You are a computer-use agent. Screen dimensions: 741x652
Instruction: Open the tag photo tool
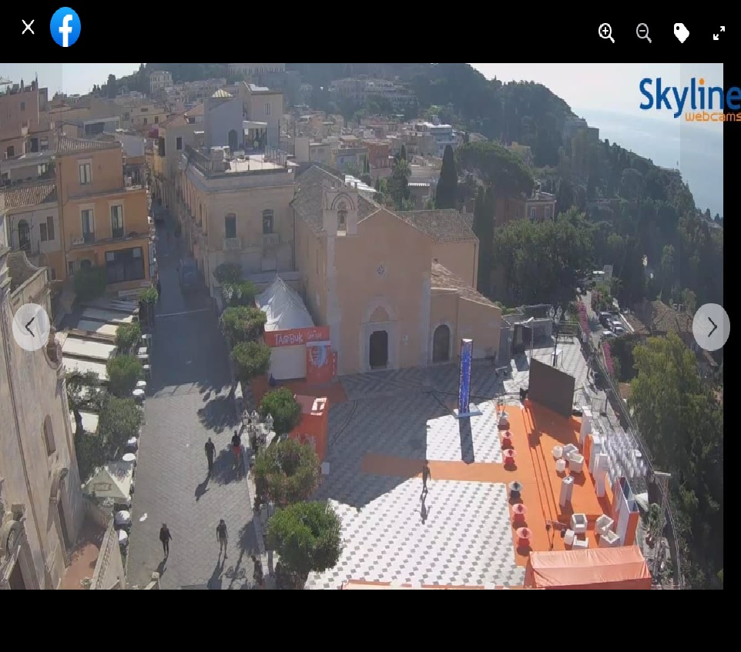(x=681, y=33)
